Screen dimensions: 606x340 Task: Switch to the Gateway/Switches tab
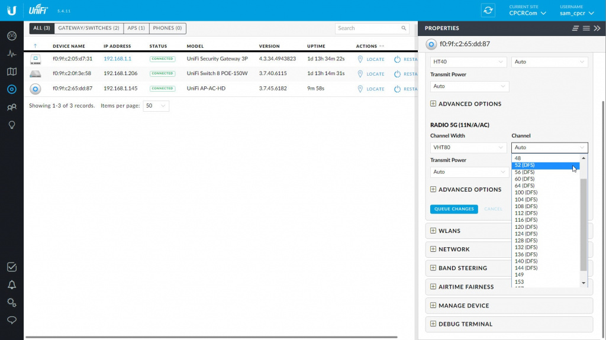88,28
